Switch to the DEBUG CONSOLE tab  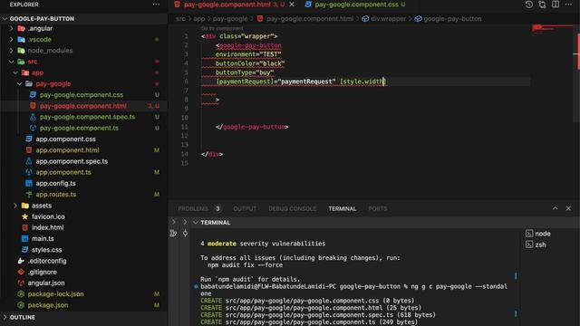tap(292, 209)
